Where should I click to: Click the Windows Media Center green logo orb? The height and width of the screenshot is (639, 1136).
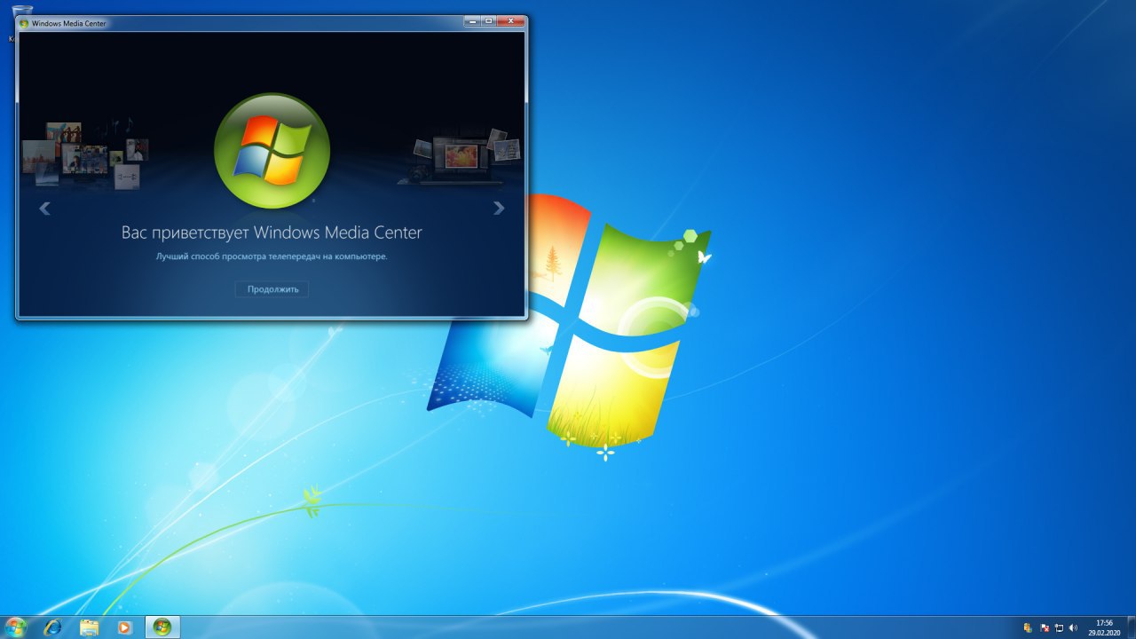coord(272,151)
